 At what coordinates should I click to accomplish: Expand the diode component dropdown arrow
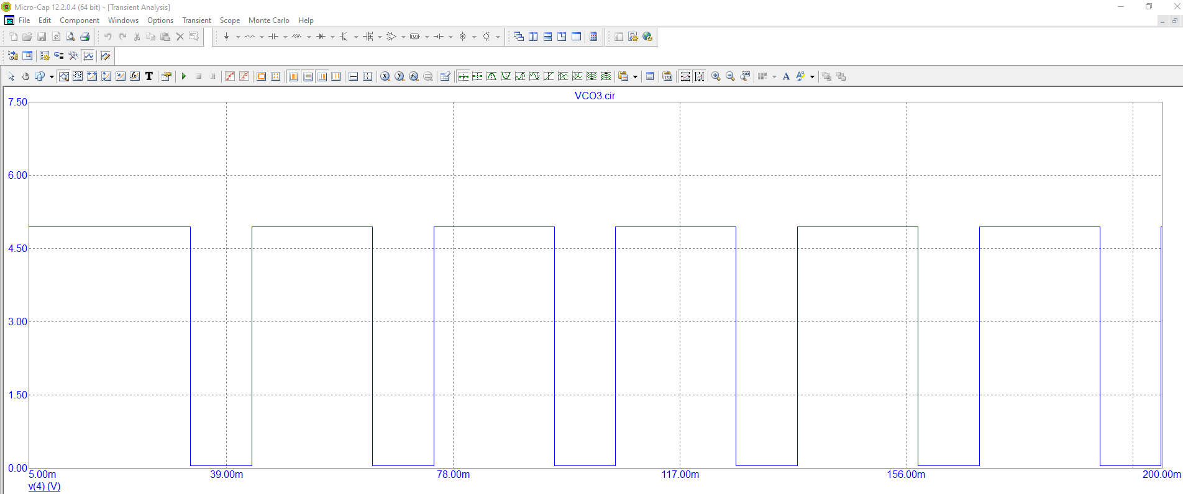click(332, 37)
